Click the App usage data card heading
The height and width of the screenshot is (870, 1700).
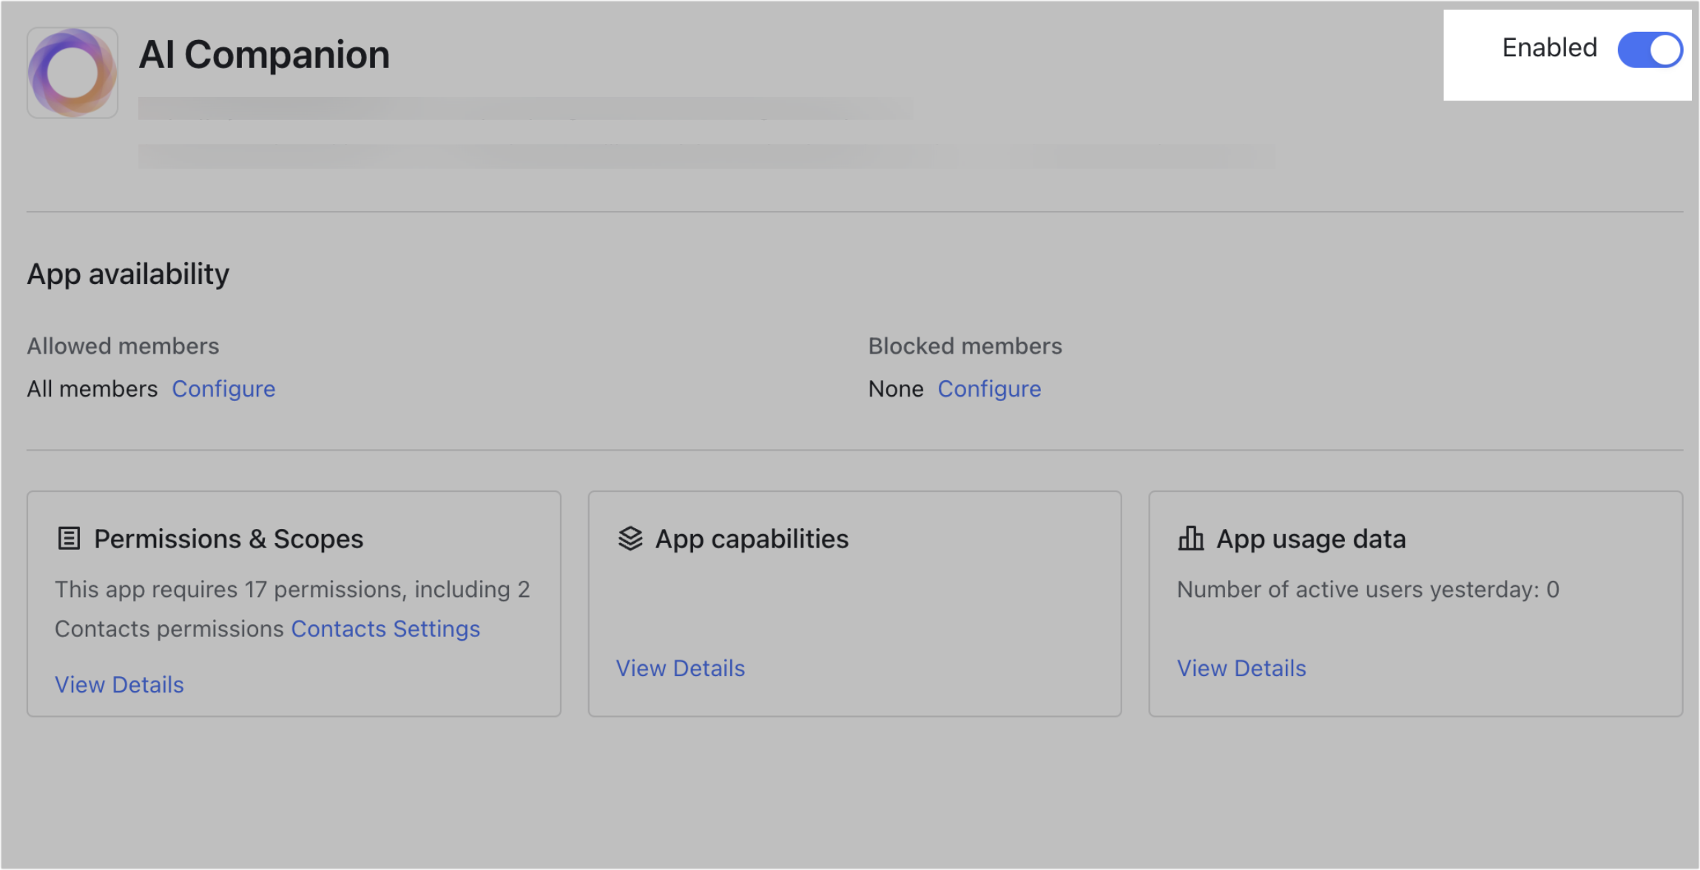click(1311, 539)
